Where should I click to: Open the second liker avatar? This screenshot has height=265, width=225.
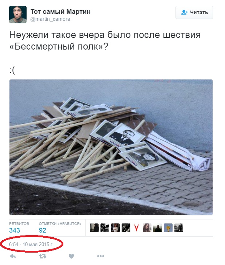105,228
